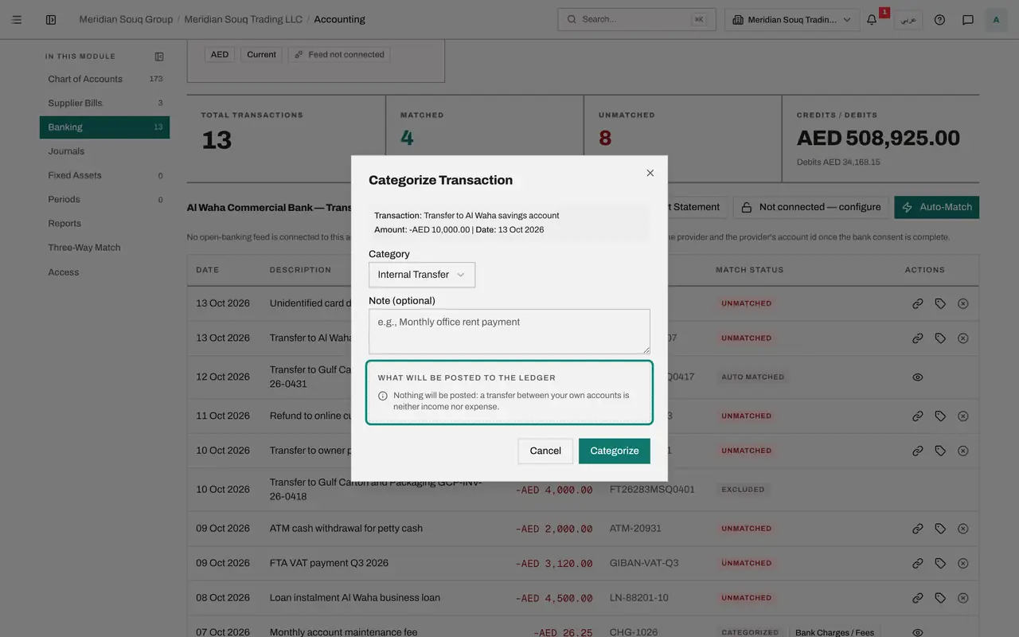Click the Feed not connected tag
The height and width of the screenshot is (637, 1019).
pyautogui.click(x=339, y=55)
